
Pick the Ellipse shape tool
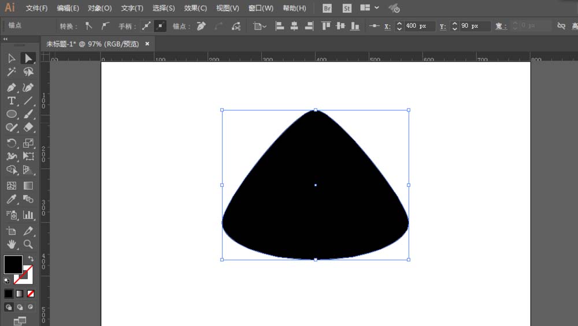[11, 114]
